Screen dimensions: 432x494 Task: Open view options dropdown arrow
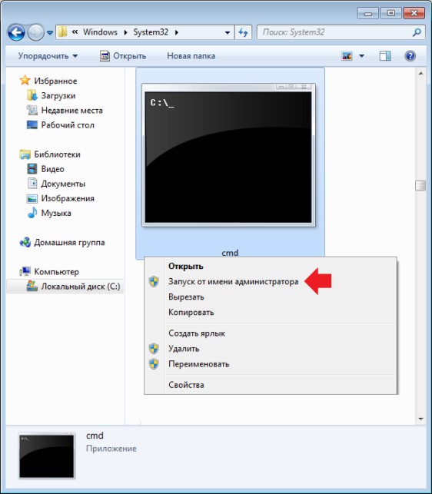pyautogui.click(x=362, y=56)
